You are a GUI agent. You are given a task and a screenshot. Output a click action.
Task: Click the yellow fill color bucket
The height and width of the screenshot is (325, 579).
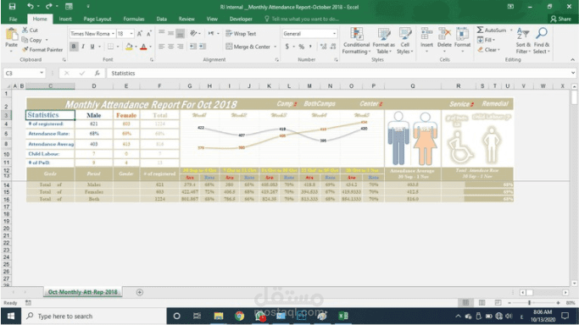pyautogui.click(x=129, y=47)
